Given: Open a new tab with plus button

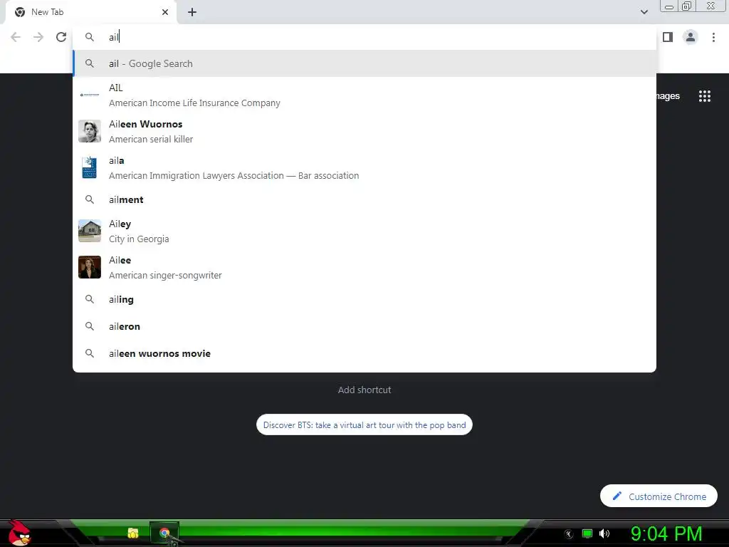Looking at the screenshot, I should pyautogui.click(x=192, y=12).
